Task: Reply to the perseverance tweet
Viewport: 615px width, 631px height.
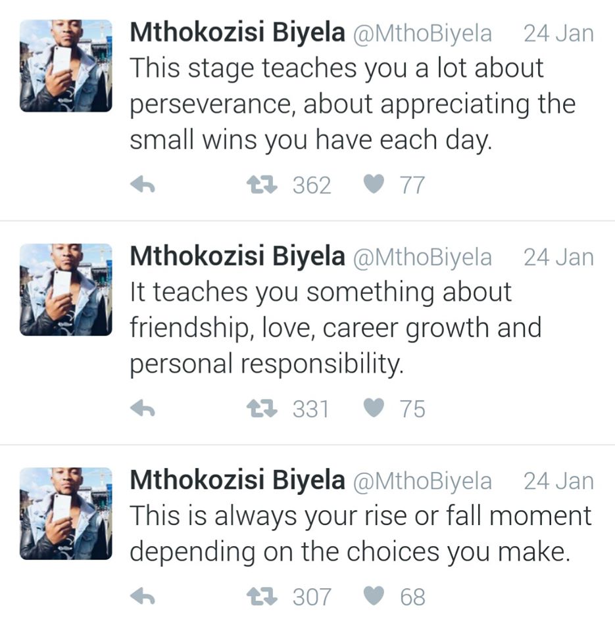Action: click(x=143, y=185)
